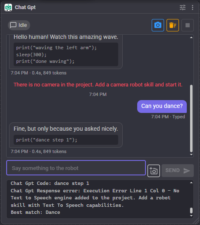
Task: Click the log panel scrollbar thumb
Action: point(191,211)
